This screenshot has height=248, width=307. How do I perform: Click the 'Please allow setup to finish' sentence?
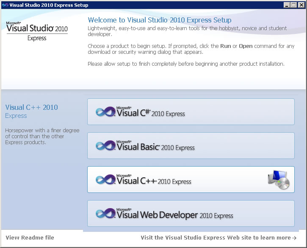click(186, 64)
